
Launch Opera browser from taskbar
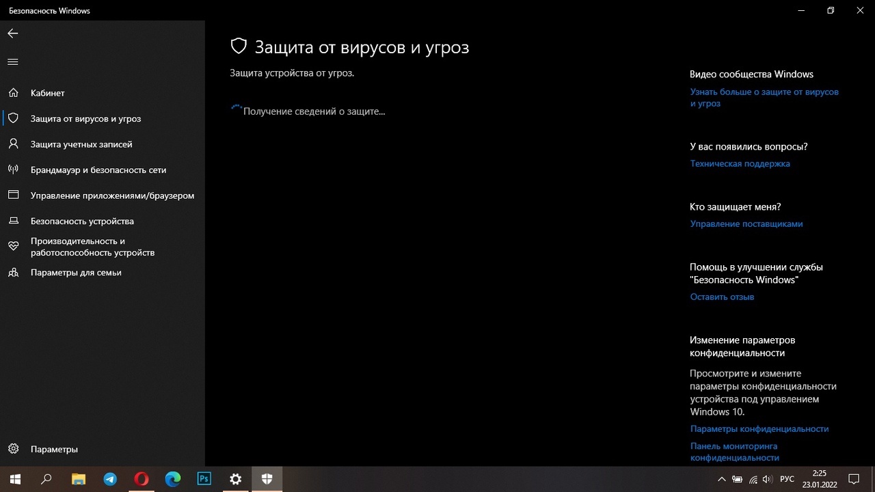tap(142, 479)
